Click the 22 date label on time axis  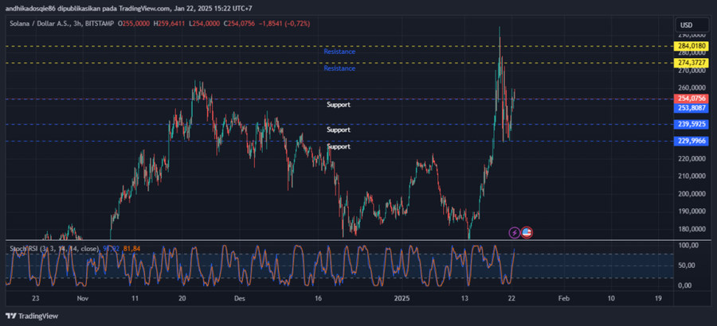click(511, 298)
